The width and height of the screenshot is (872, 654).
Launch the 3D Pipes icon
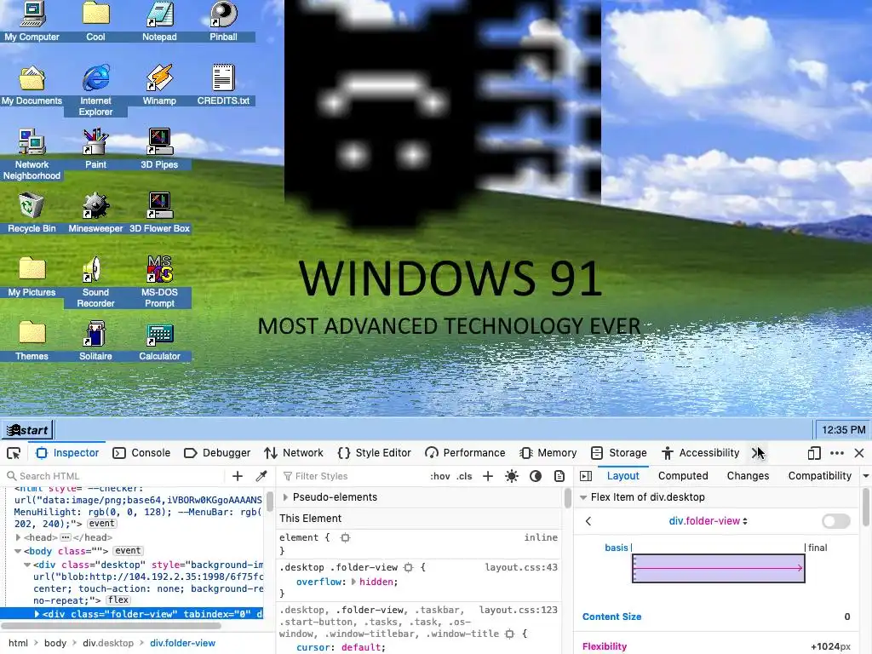coord(159,148)
